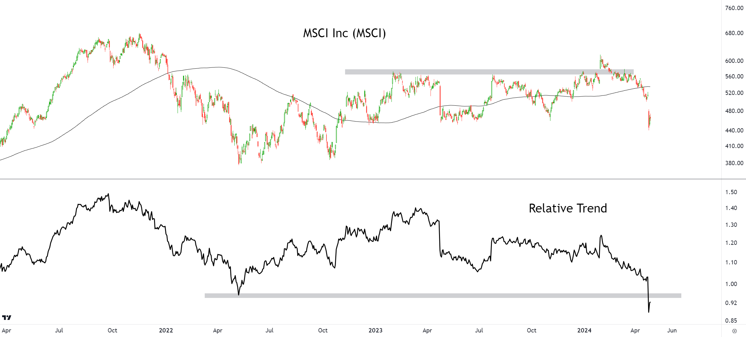Click the 1.30 ratio axis label

(731, 225)
